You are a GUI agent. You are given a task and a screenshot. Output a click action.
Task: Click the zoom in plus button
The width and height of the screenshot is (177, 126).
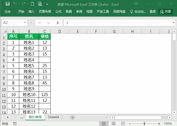pyautogui.click(x=159, y=124)
